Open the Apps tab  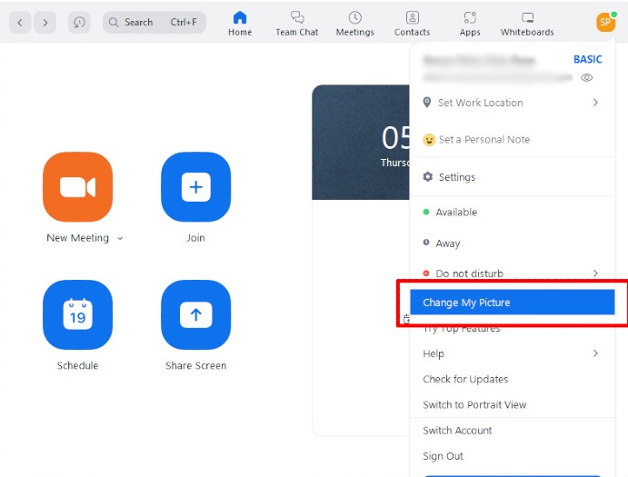coord(470,24)
